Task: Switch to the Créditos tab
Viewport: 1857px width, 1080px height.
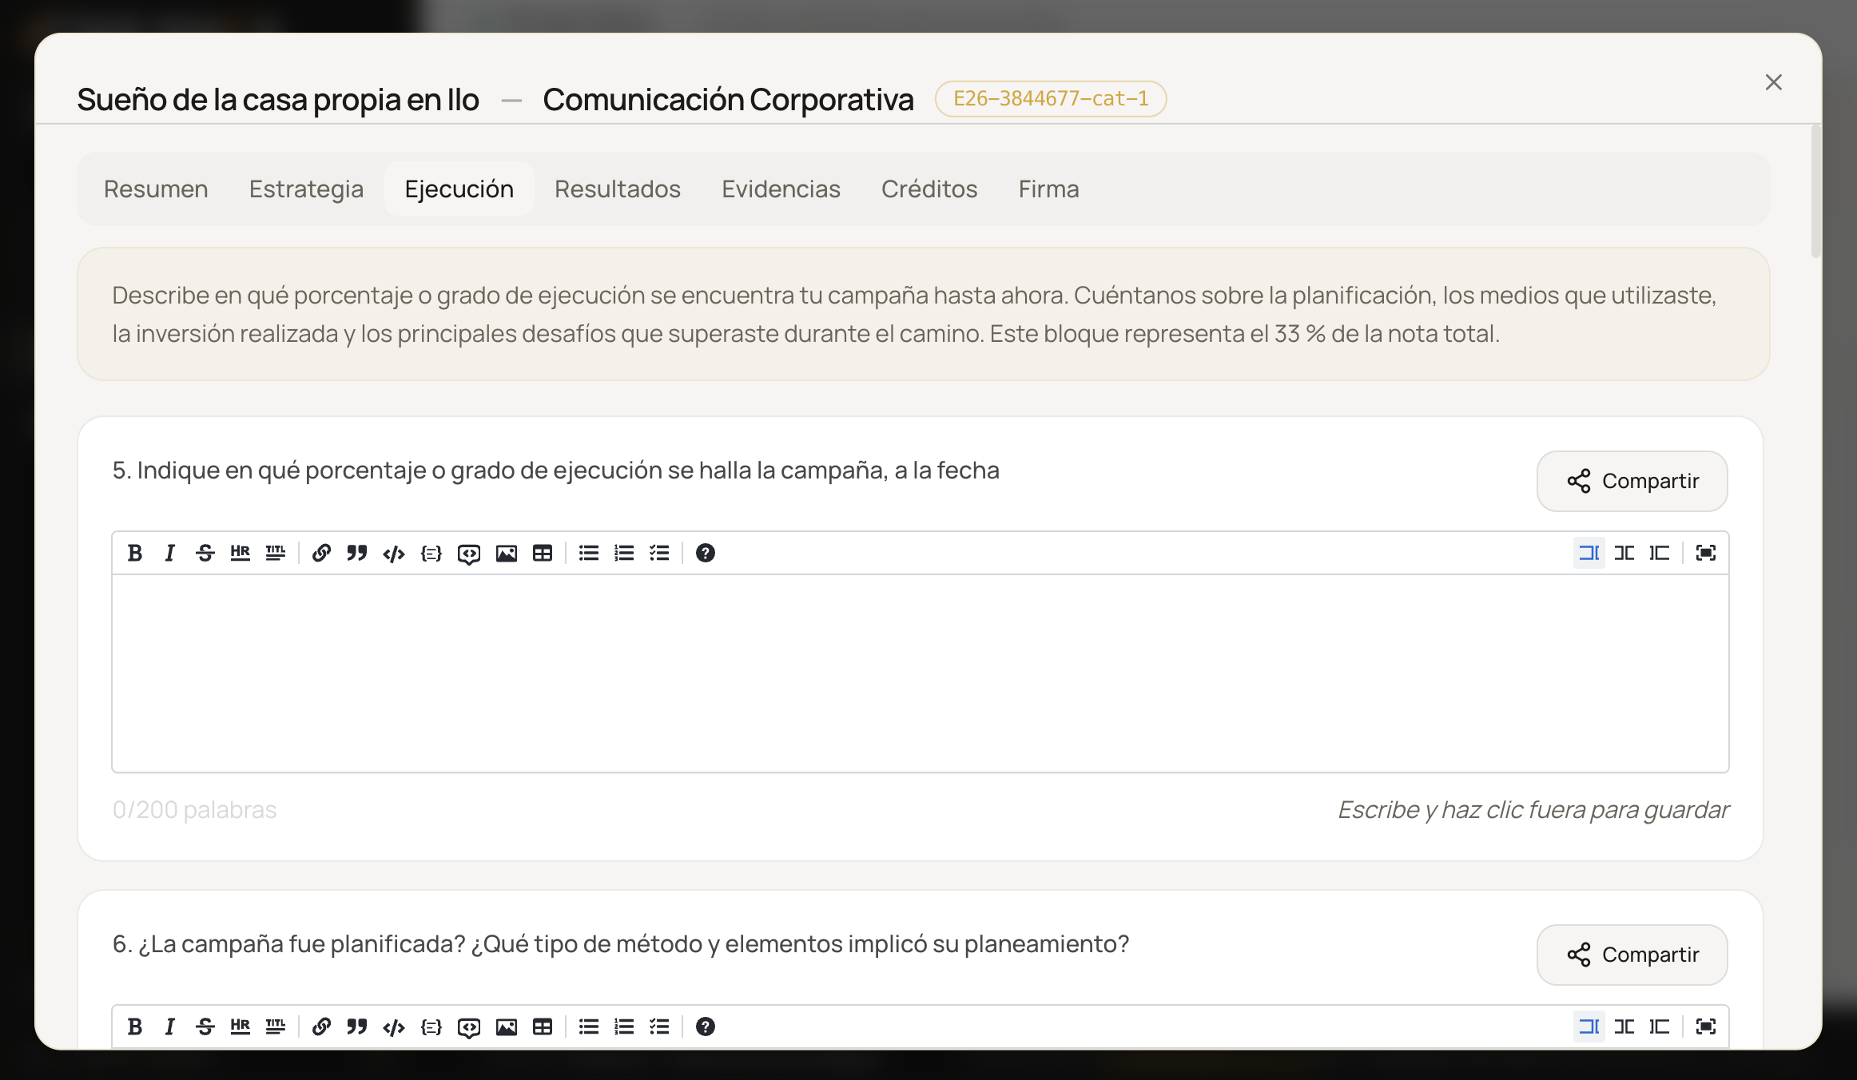Action: click(929, 189)
